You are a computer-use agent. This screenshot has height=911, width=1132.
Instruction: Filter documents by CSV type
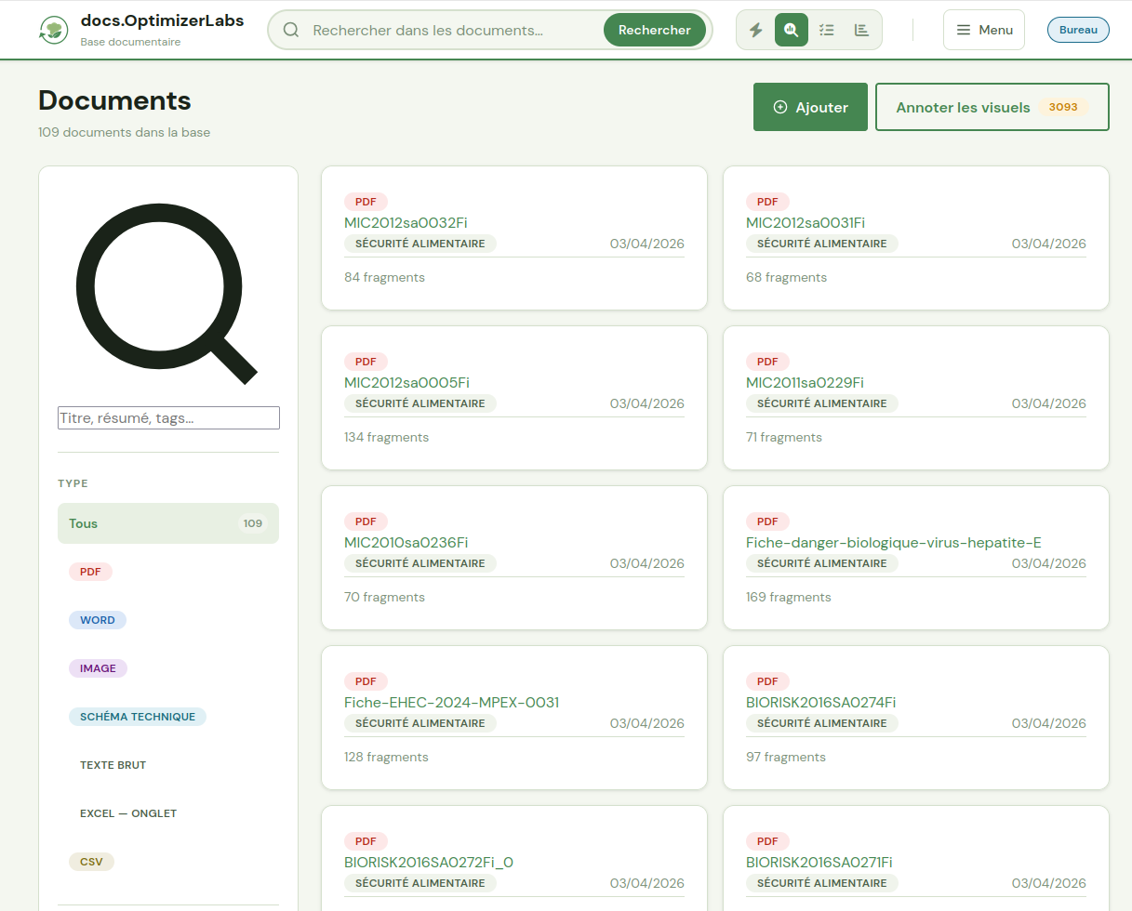pyautogui.click(x=91, y=862)
